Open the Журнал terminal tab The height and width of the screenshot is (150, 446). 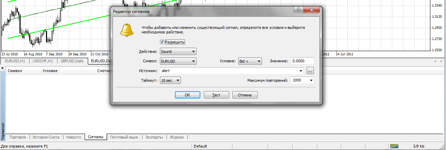click(177, 137)
